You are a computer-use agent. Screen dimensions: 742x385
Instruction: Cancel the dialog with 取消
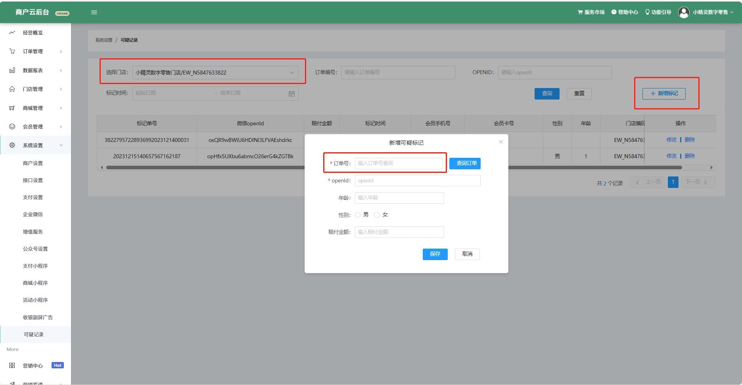click(467, 254)
